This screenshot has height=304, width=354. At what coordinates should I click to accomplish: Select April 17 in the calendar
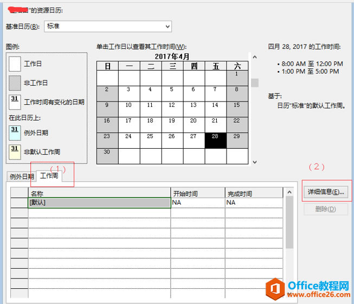pos(129,125)
